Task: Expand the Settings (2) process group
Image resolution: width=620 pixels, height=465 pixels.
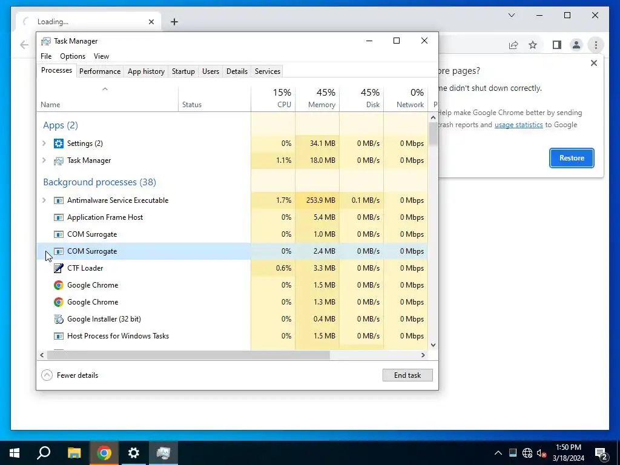Action: (x=44, y=143)
